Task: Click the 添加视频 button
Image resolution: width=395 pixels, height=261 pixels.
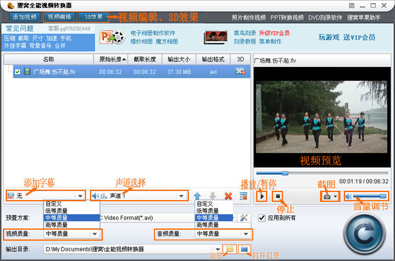Action: (x=24, y=17)
